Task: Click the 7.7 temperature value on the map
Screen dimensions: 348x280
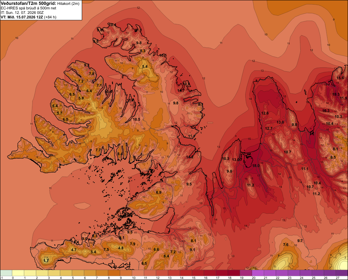Action: [x=98, y=150]
